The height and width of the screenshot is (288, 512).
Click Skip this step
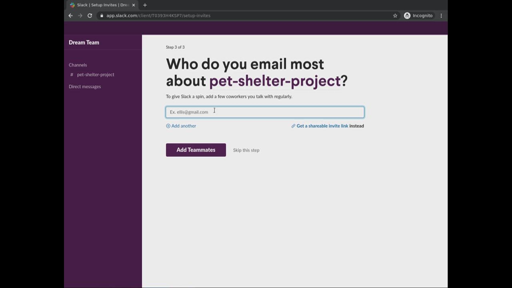(x=246, y=150)
